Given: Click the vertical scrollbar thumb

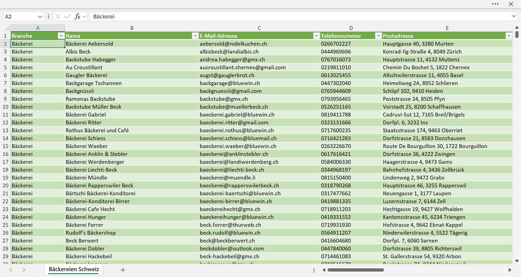Looking at the screenshot, I should click(x=517, y=34).
